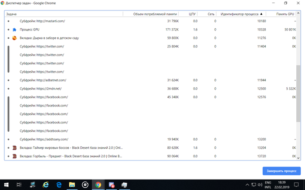Screen dimensions: 305x190
Task: Open the ENG INTL input language selector
Action: coord(268,184)
